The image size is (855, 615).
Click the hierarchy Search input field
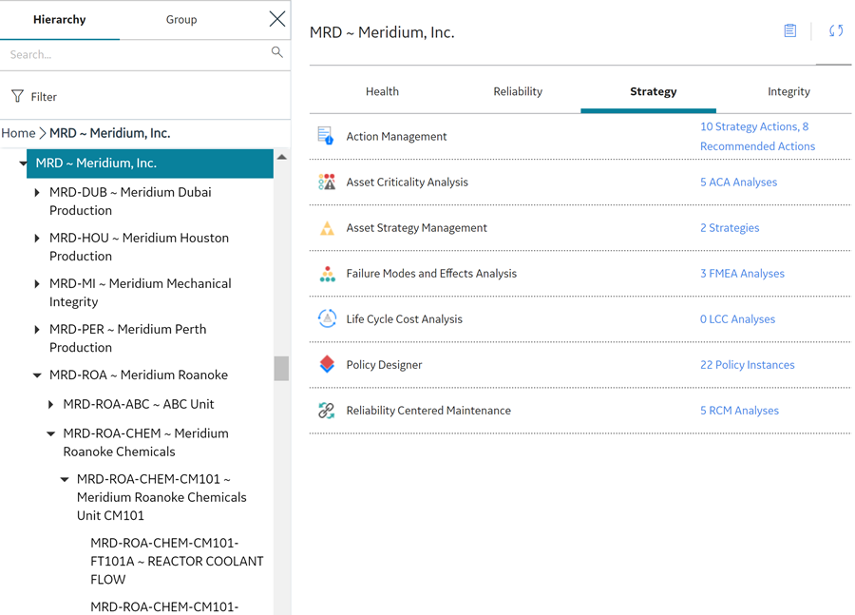tap(136, 54)
